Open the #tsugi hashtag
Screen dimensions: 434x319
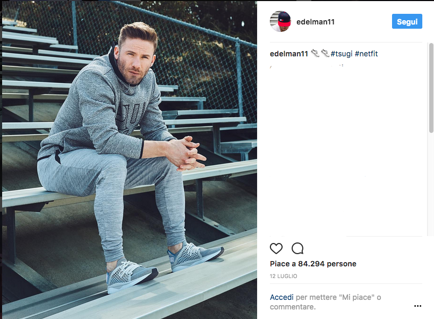(x=342, y=54)
